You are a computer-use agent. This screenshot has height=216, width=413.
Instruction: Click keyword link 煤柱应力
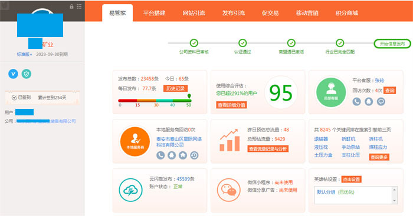(378, 147)
